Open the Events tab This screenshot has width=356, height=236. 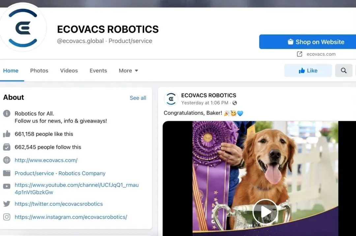[98, 71]
